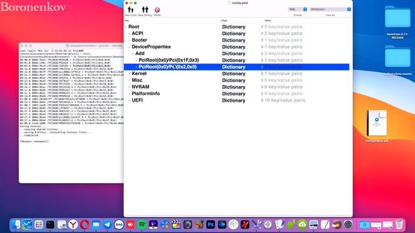415x233 pixels.
Task: Open the stock chart app in Dock
Action: (x=27, y=225)
